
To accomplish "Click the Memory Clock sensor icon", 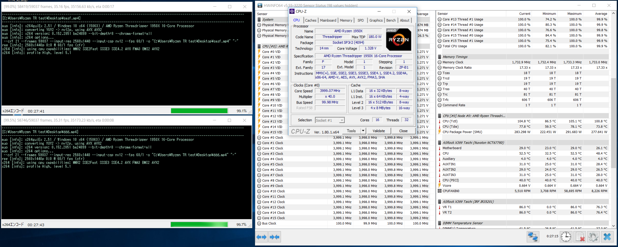I will pyautogui.click(x=439, y=62).
